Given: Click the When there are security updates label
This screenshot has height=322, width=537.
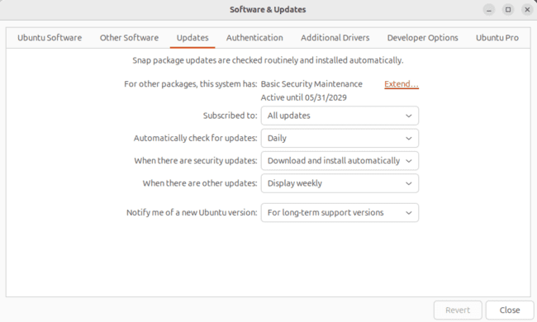Looking at the screenshot, I should (x=196, y=161).
